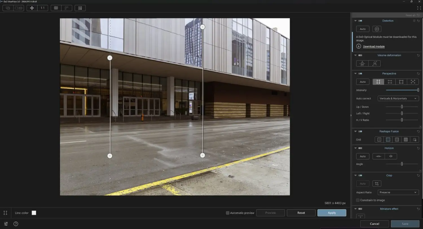Set zoom level to 1:1

coord(43,8)
